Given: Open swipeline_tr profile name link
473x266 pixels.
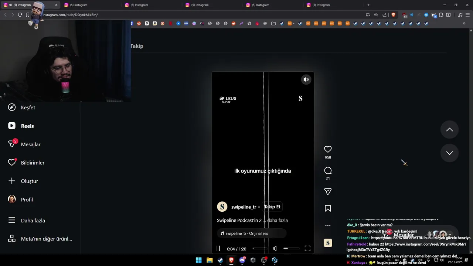Looking at the screenshot, I should click(x=244, y=207).
